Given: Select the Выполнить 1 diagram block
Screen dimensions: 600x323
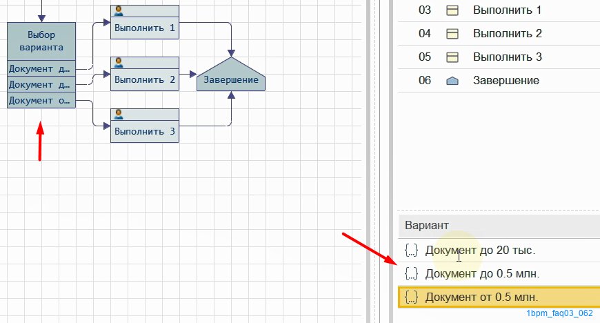Looking at the screenshot, I should (145, 28).
